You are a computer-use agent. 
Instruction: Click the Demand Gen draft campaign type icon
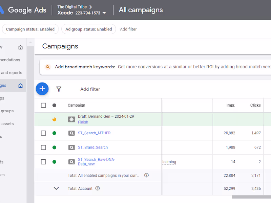tap(71, 119)
